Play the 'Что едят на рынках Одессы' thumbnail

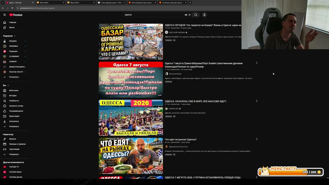click(131, 156)
